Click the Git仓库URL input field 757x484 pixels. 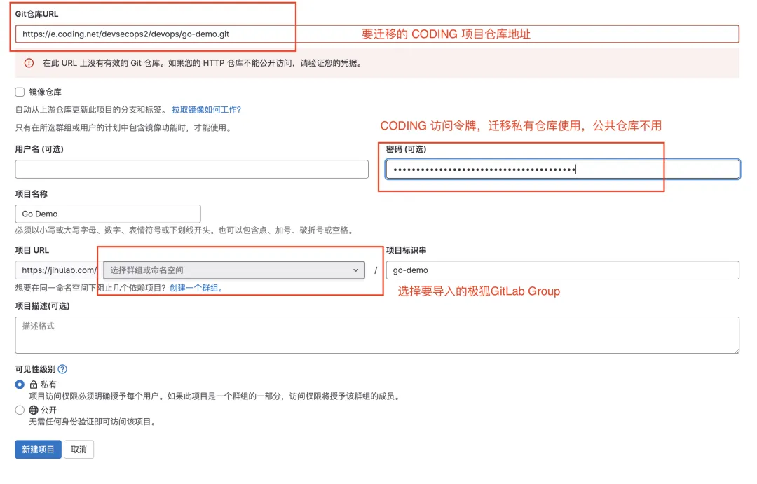pos(376,34)
